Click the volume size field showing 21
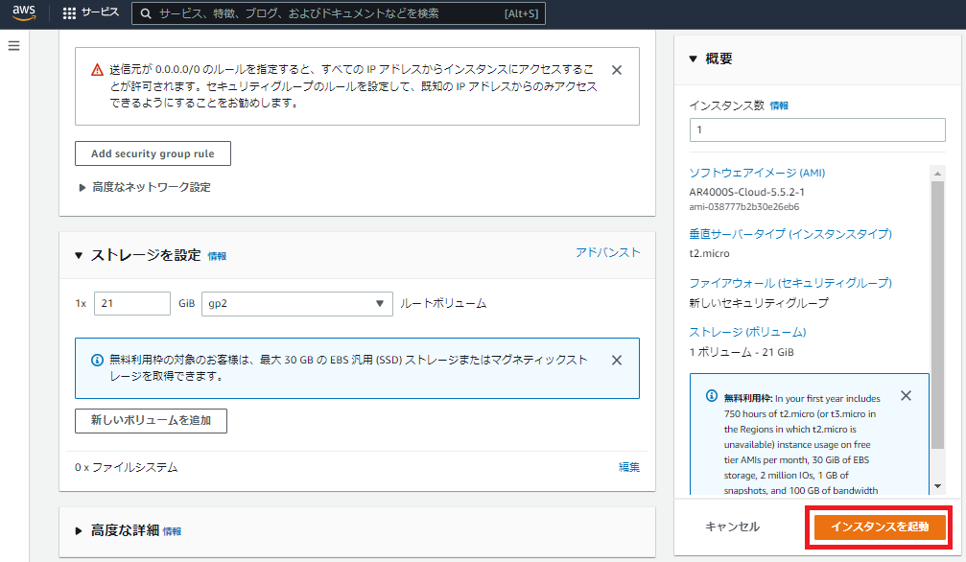Image resolution: width=966 pixels, height=562 pixels. pos(132,303)
